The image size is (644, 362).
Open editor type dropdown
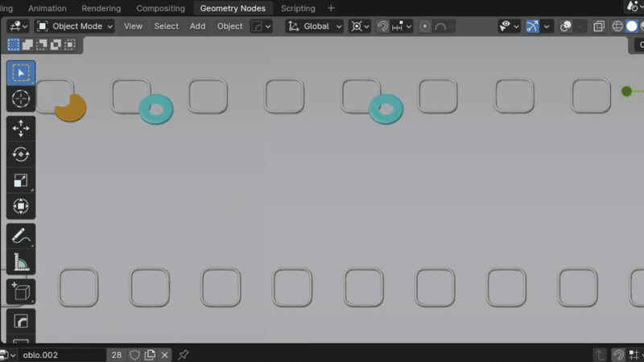tap(18, 27)
